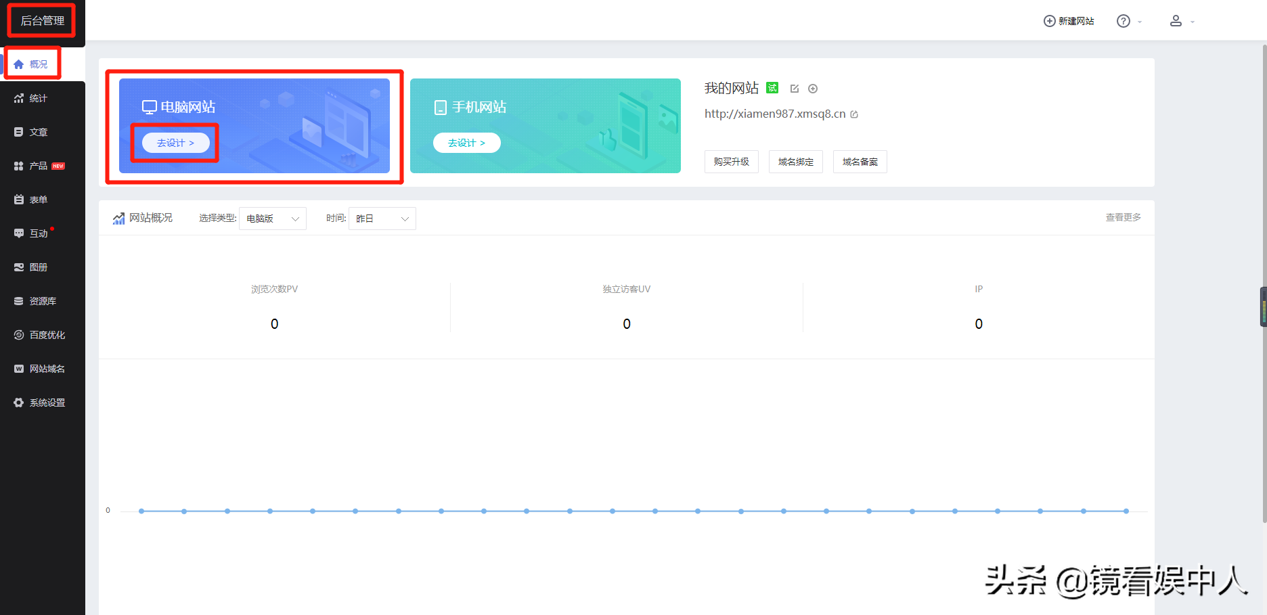Click the 统计 chart icon in sidebar
This screenshot has height=615, width=1267.
[x=19, y=98]
